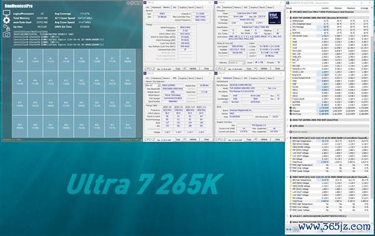Image resolution: width=375 pixels, height=236 pixels.
Task: Click the Intel Core logo in CPU-Z
Action: [x=274, y=18]
